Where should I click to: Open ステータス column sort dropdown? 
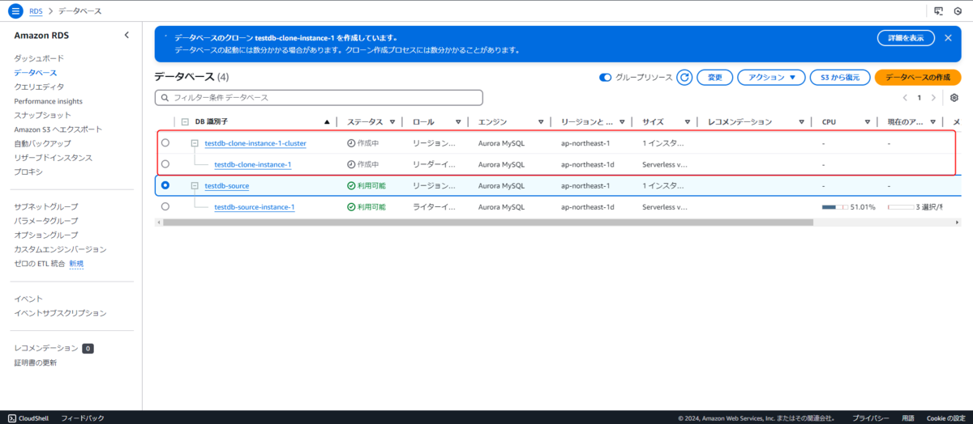click(x=392, y=122)
